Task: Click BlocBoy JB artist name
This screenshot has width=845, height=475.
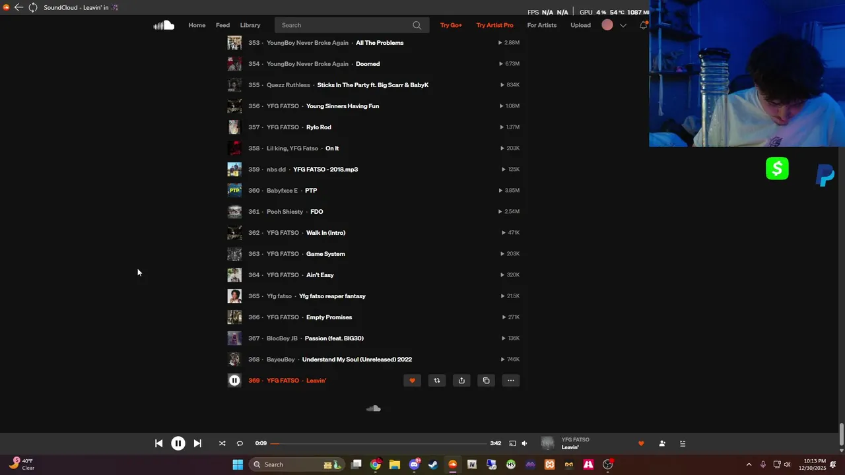Action: click(x=282, y=338)
